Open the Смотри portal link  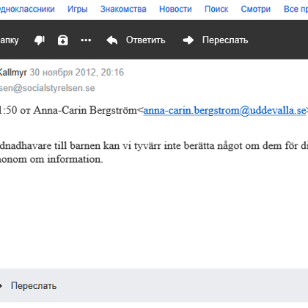[256, 9]
